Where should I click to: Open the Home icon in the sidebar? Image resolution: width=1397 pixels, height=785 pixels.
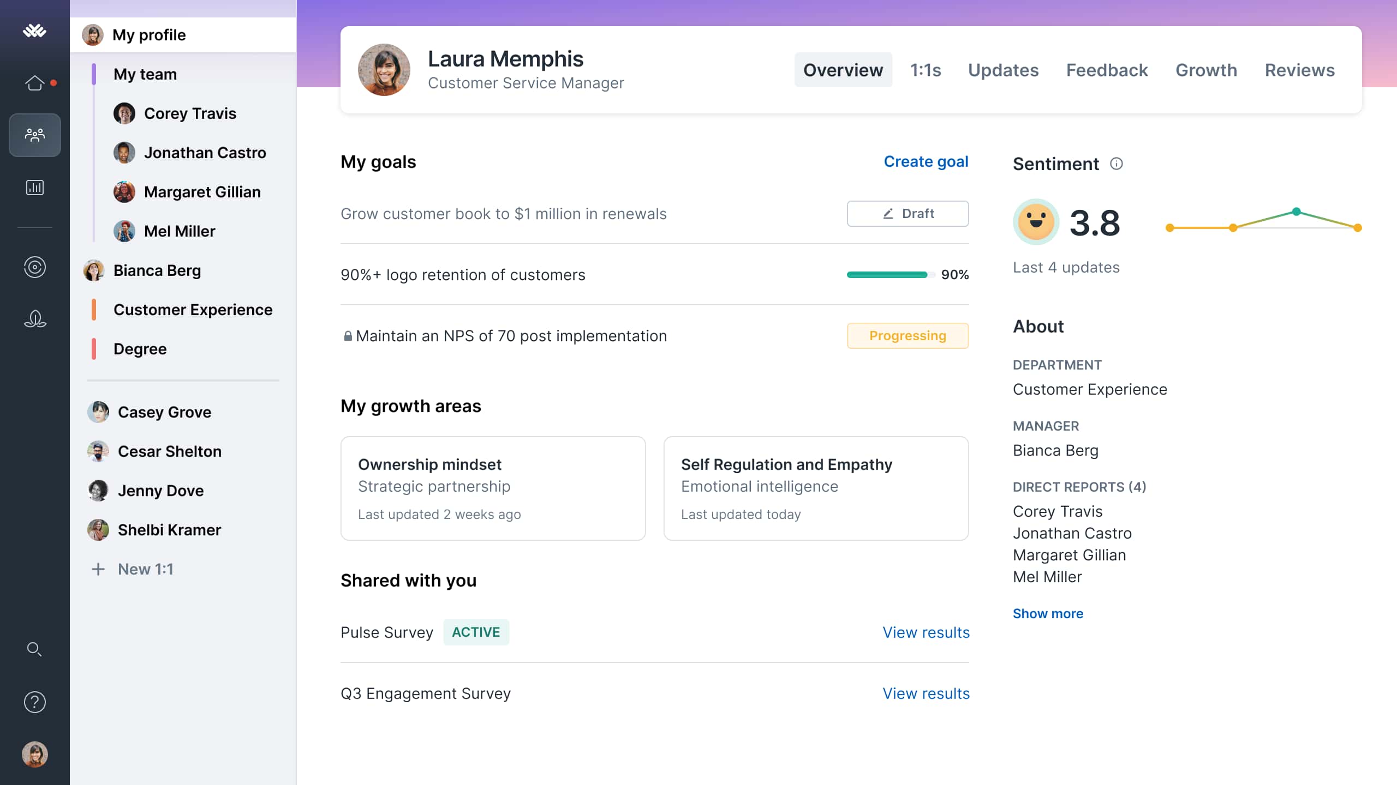(x=34, y=82)
